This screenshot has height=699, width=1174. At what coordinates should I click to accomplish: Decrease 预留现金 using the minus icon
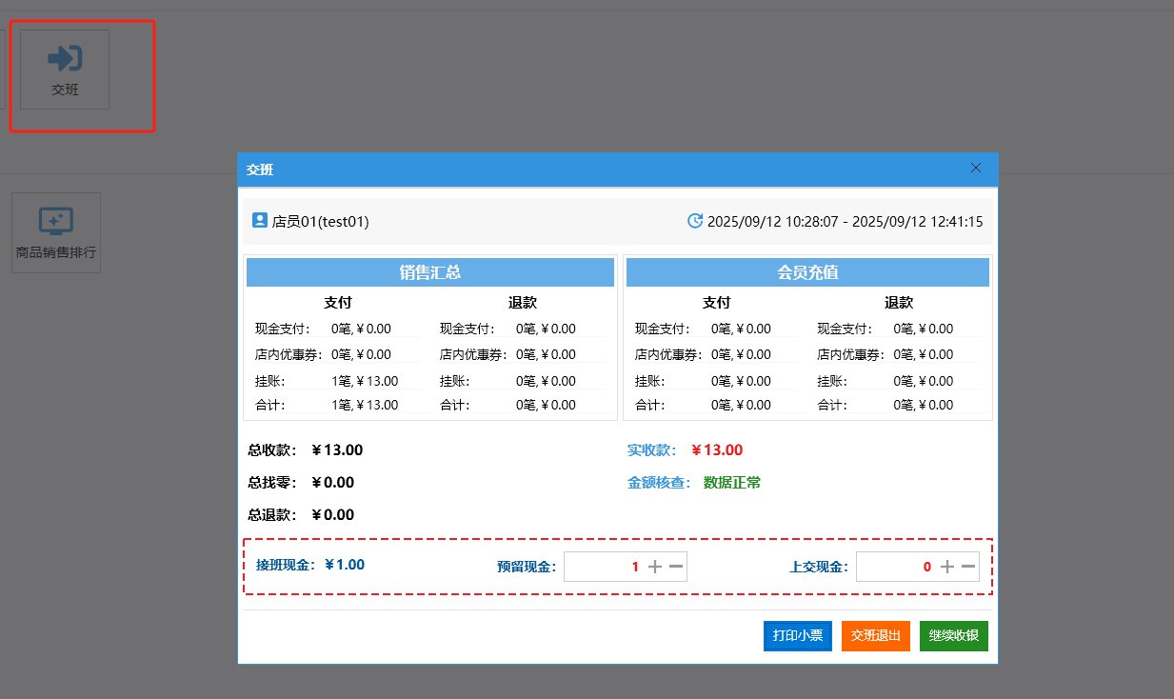676,567
